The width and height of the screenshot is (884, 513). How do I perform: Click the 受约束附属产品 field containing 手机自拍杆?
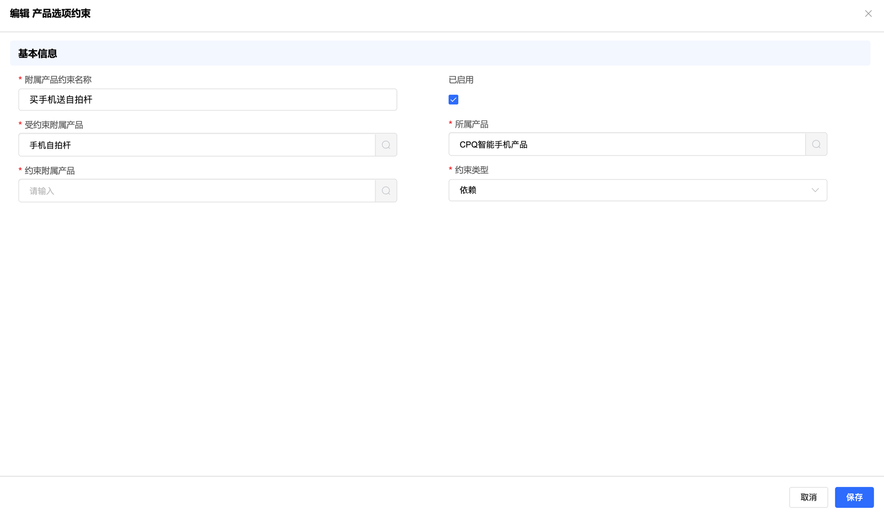[197, 145]
